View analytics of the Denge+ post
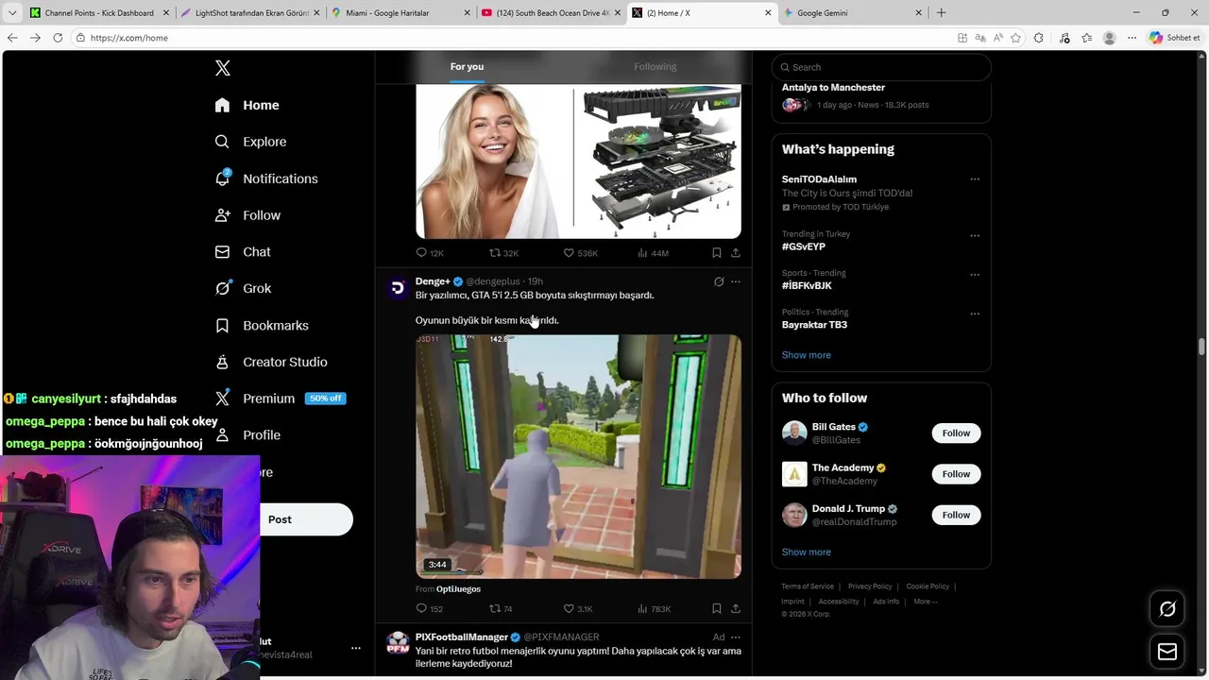The height and width of the screenshot is (680, 1209). click(642, 608)
